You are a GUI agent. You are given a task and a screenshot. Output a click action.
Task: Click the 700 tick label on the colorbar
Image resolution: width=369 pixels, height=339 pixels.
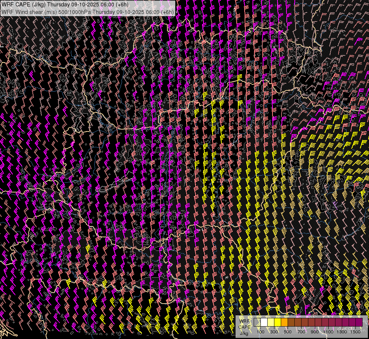click(301, 332)
